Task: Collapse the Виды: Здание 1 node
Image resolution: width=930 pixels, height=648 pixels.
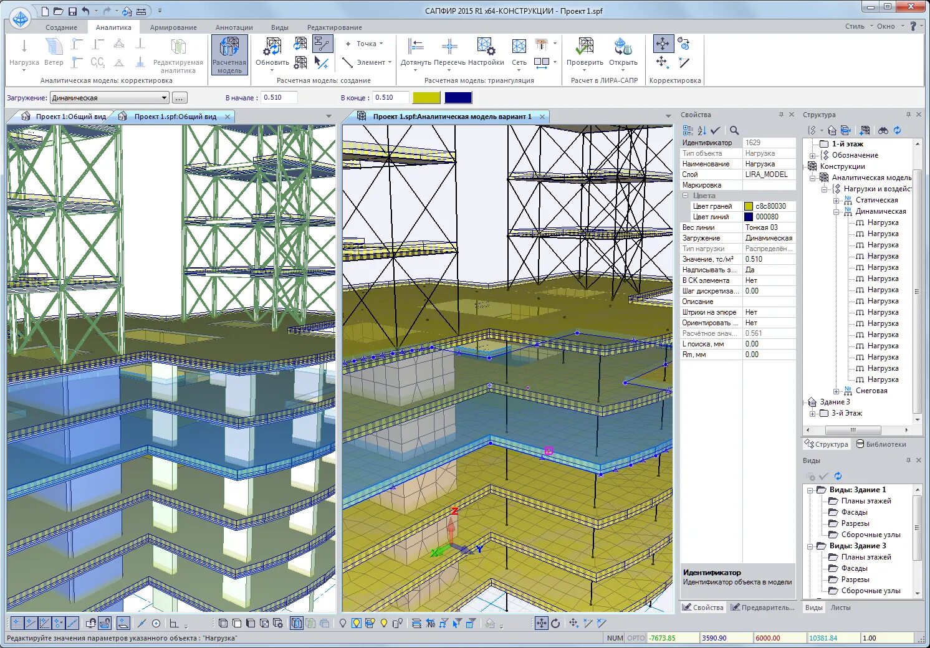Action: [810, 490]
